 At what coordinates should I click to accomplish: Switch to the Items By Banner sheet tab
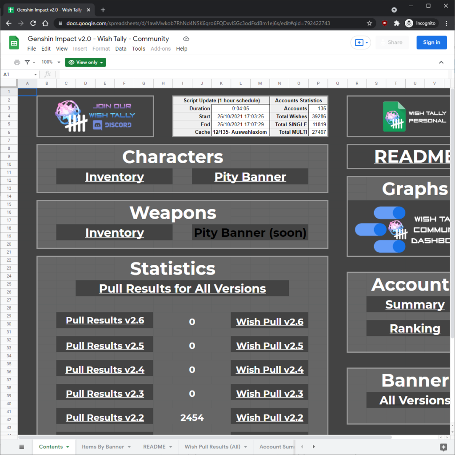[103, 447]
